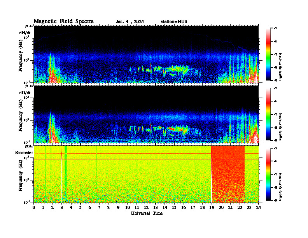Screen dimensions: 308x238
Task: Select hour 14 on the time axis
Action: click(165, 207)
